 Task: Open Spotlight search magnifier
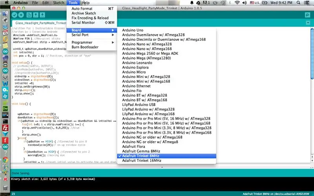[x=298, y=3]
